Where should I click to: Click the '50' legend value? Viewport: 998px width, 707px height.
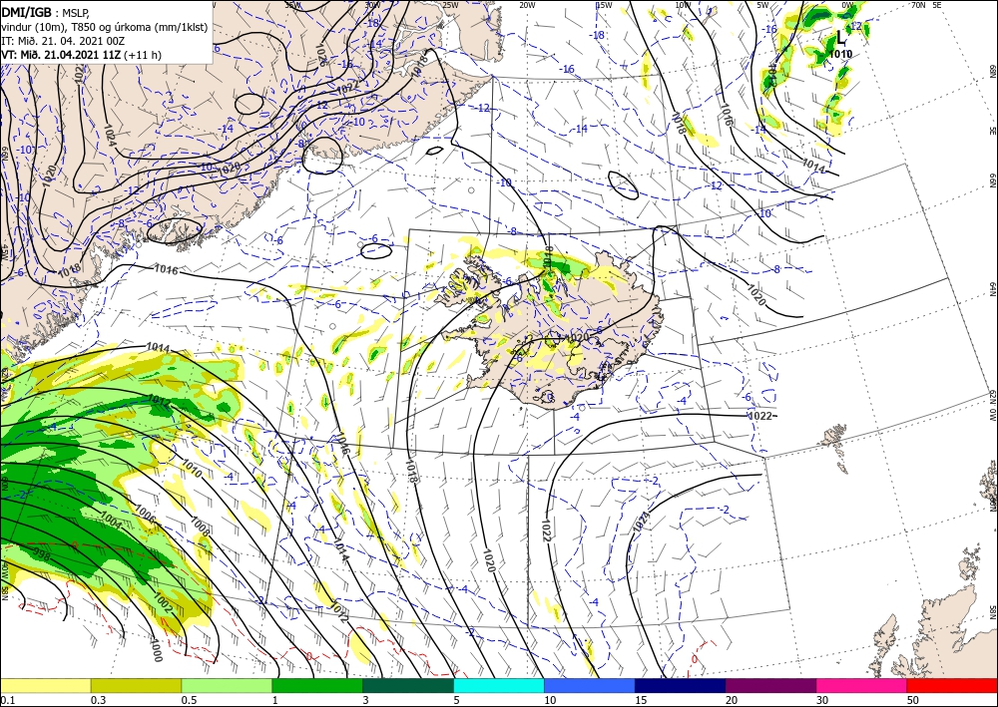pos(913,700)
